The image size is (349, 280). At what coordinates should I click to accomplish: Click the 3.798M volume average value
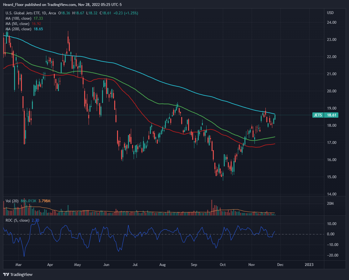(44, 201)
